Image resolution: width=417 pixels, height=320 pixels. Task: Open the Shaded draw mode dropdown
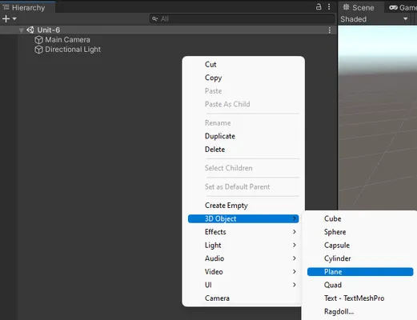[x=375, y=19]
